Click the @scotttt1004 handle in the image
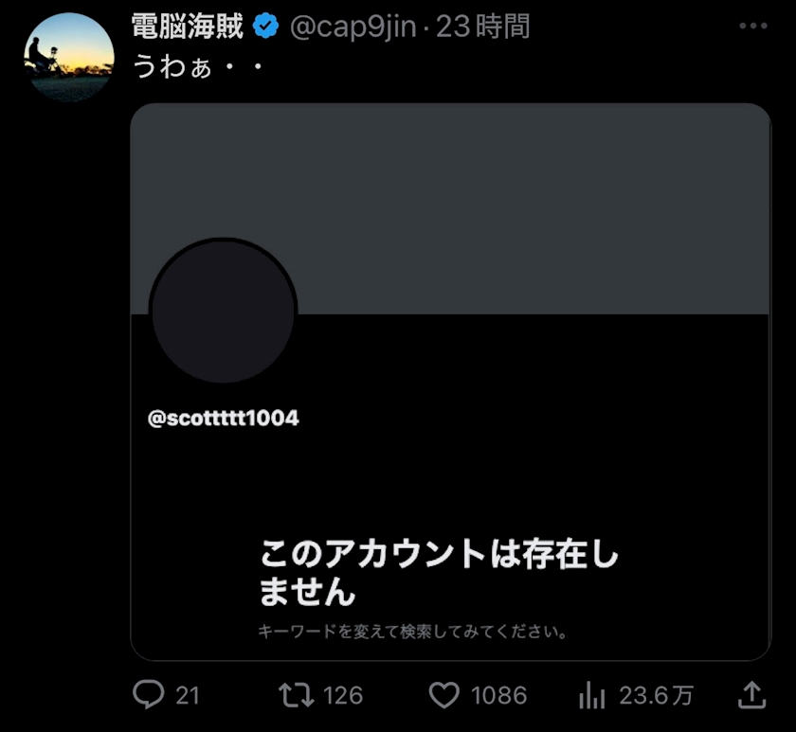This screenshot has width=796, height=732. point(224,418)
